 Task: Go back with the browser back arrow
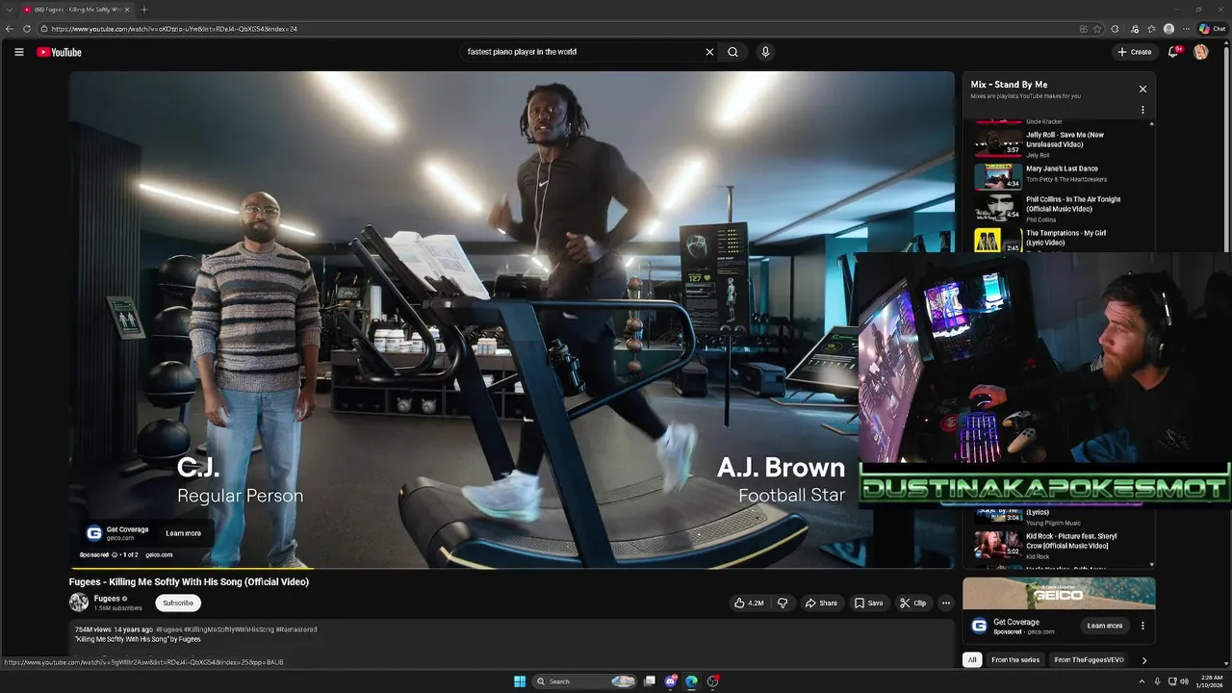[x=10, y=29]
